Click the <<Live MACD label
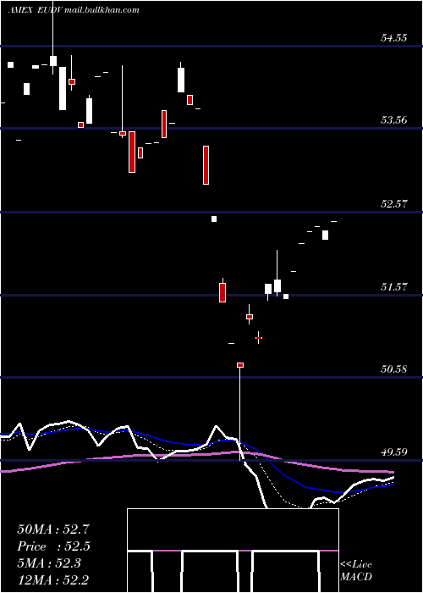This screenshot has width=423, height=593. point(356,570)
